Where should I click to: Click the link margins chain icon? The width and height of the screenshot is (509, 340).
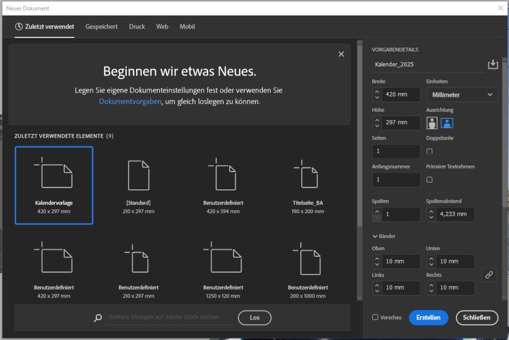489,275
